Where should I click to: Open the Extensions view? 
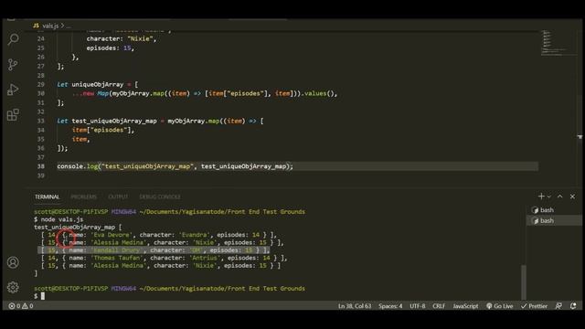(x=13, y=114)
